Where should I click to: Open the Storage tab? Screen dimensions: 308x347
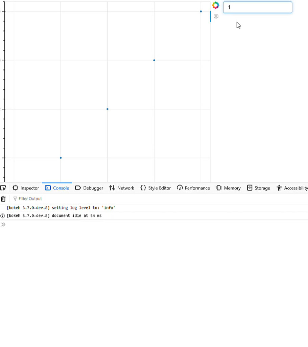(x=258, y=188)
